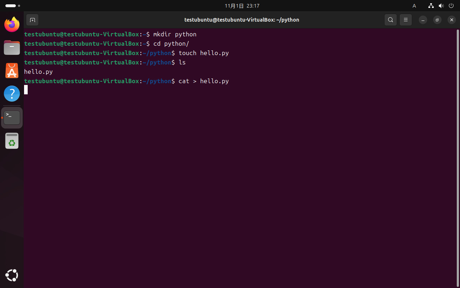Image resolution: width=460 pixels, height=288 pixels.
Task: Launch the Help app from the dock
Action: point(12,94)
